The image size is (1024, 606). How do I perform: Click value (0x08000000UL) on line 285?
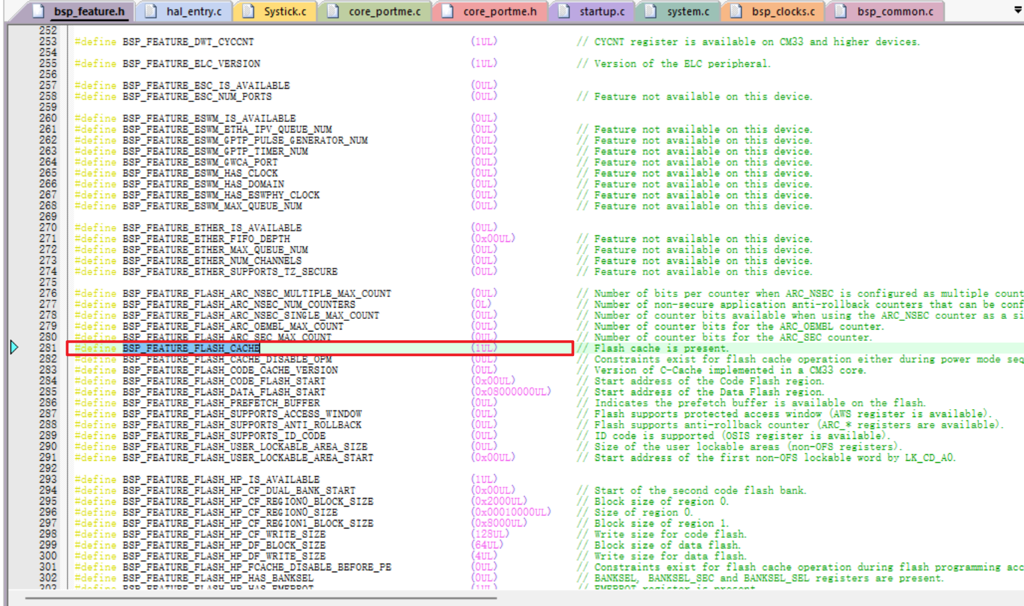511,392
